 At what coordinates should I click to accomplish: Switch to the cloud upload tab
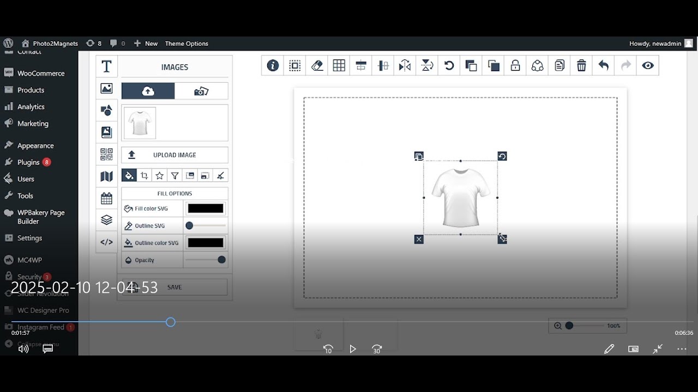(148, 91)
